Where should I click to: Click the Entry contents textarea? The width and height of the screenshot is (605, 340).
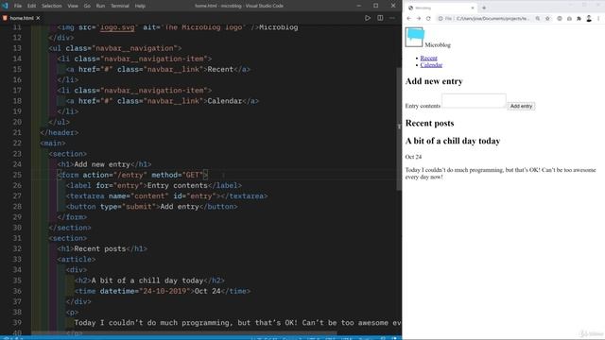[x=474, y=101]
